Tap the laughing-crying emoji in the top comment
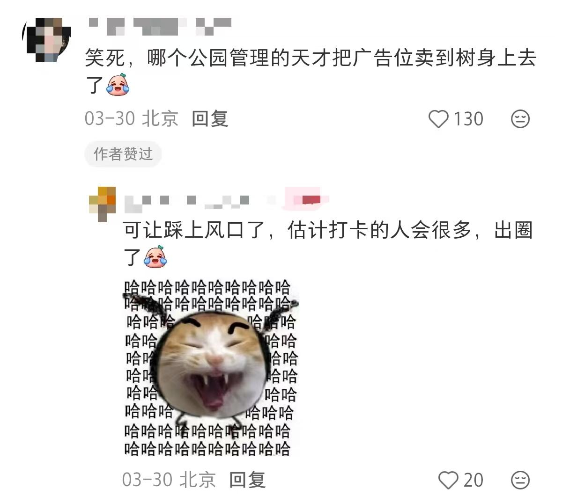Viewport: 562px width, 496px height. pyautogui.click(x=118, y=85)
